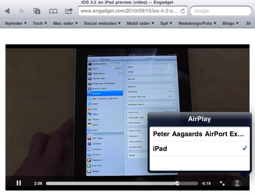Viewport: 255px width, 195px height.
Task: Select Peter Aagaards AirPort Express output
Action: 200,134
